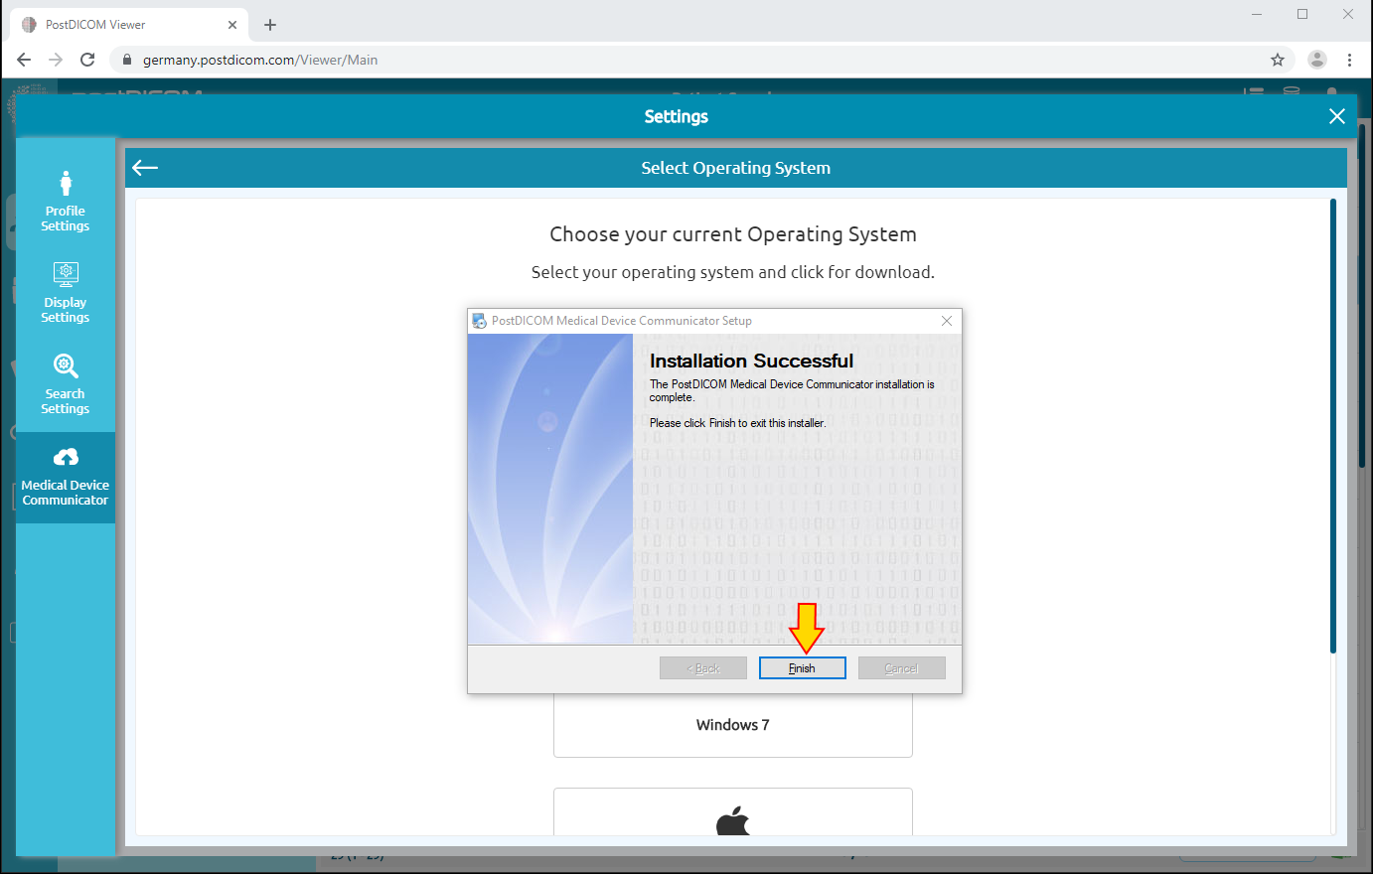Screen dimensions: 1373x874
Task: Bookmark this page with star icon
Action: tap(1278, 60)
